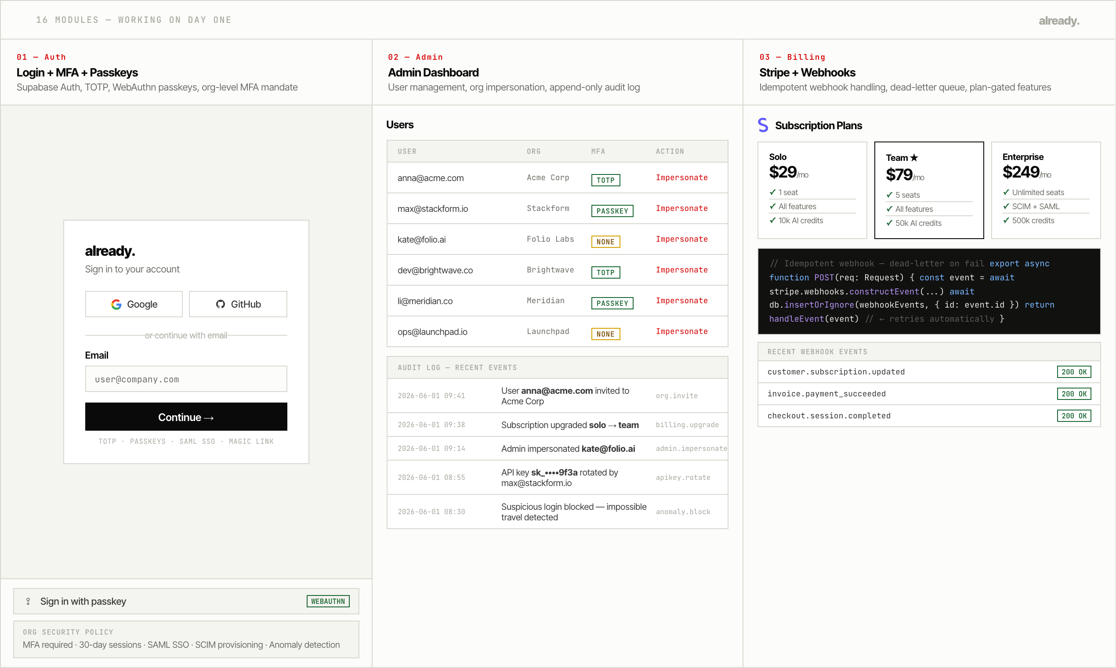
Task: Click the MFA column header
Action: [x=598, y=151]
